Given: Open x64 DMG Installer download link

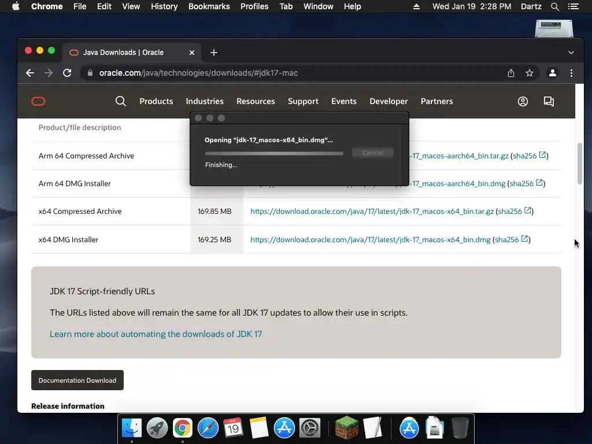Looking at the screenshot, I should (x=371, y=239).
